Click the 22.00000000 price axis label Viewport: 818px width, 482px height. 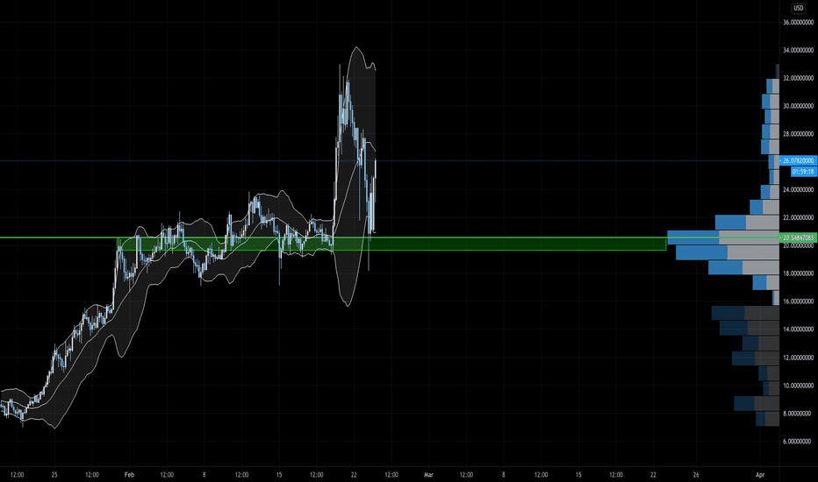point(798,218)
